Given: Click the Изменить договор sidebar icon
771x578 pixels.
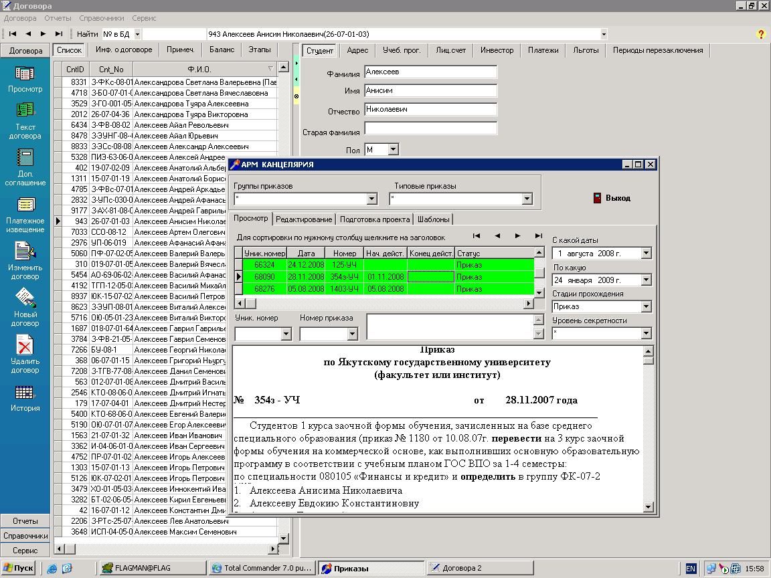Looking at the screenshot, I should [x=25, y=251].
